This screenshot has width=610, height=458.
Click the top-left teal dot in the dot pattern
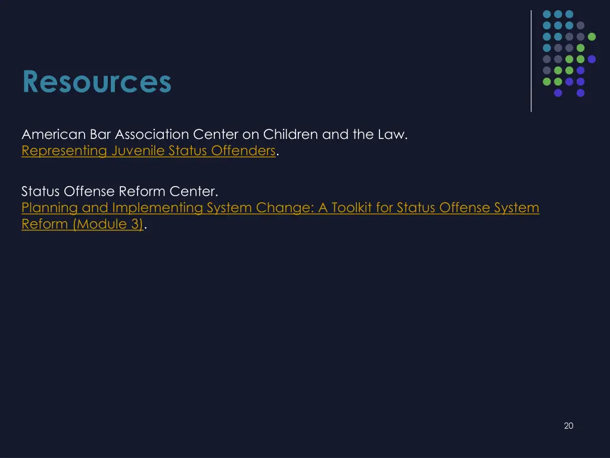coord(546,14)
